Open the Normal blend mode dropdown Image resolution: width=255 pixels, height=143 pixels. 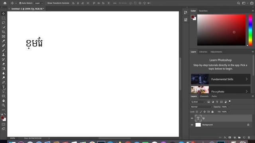202,107
